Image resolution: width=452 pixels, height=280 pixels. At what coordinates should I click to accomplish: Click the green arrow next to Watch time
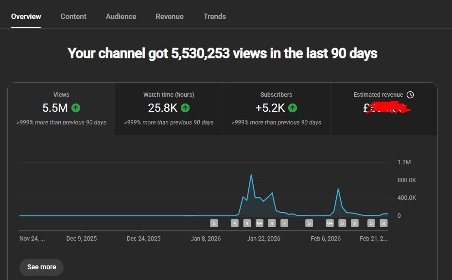pyautogui.click(x=185, y=108)
